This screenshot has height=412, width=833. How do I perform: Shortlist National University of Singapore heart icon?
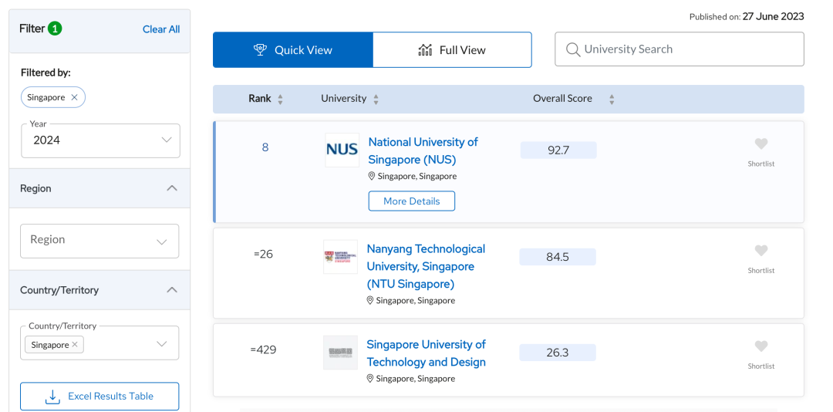[761, 144]
